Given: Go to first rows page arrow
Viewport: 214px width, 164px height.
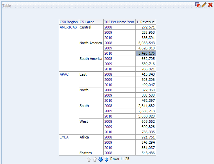Looking at the screenshot, I should [x=89, y=159].
